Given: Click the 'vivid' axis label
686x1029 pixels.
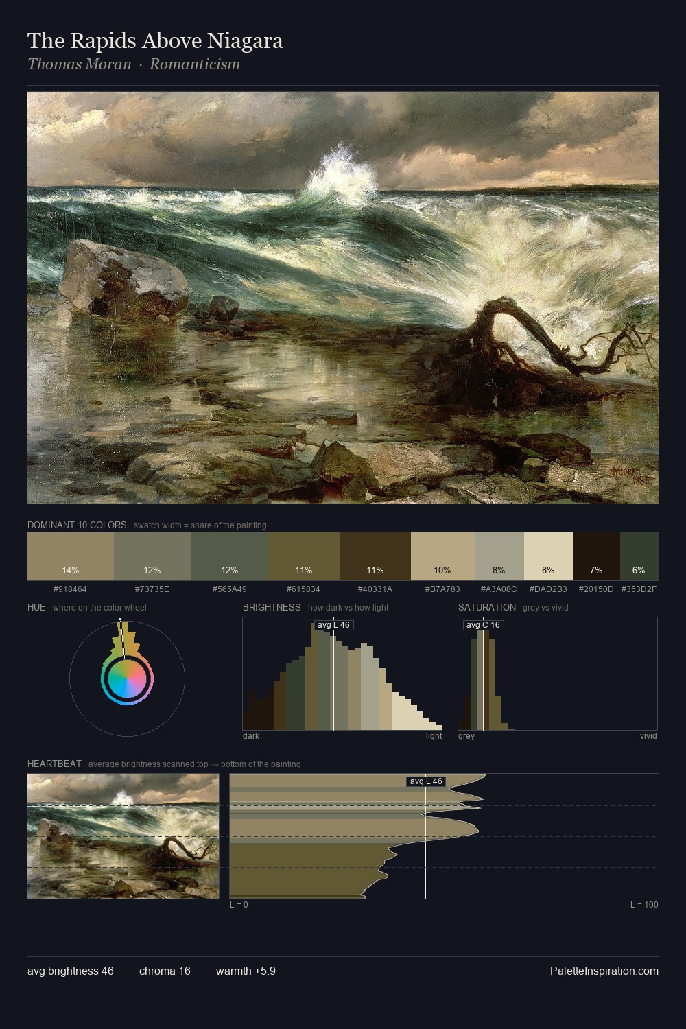Looking at the screenshot, I should (x=648, y=736).
